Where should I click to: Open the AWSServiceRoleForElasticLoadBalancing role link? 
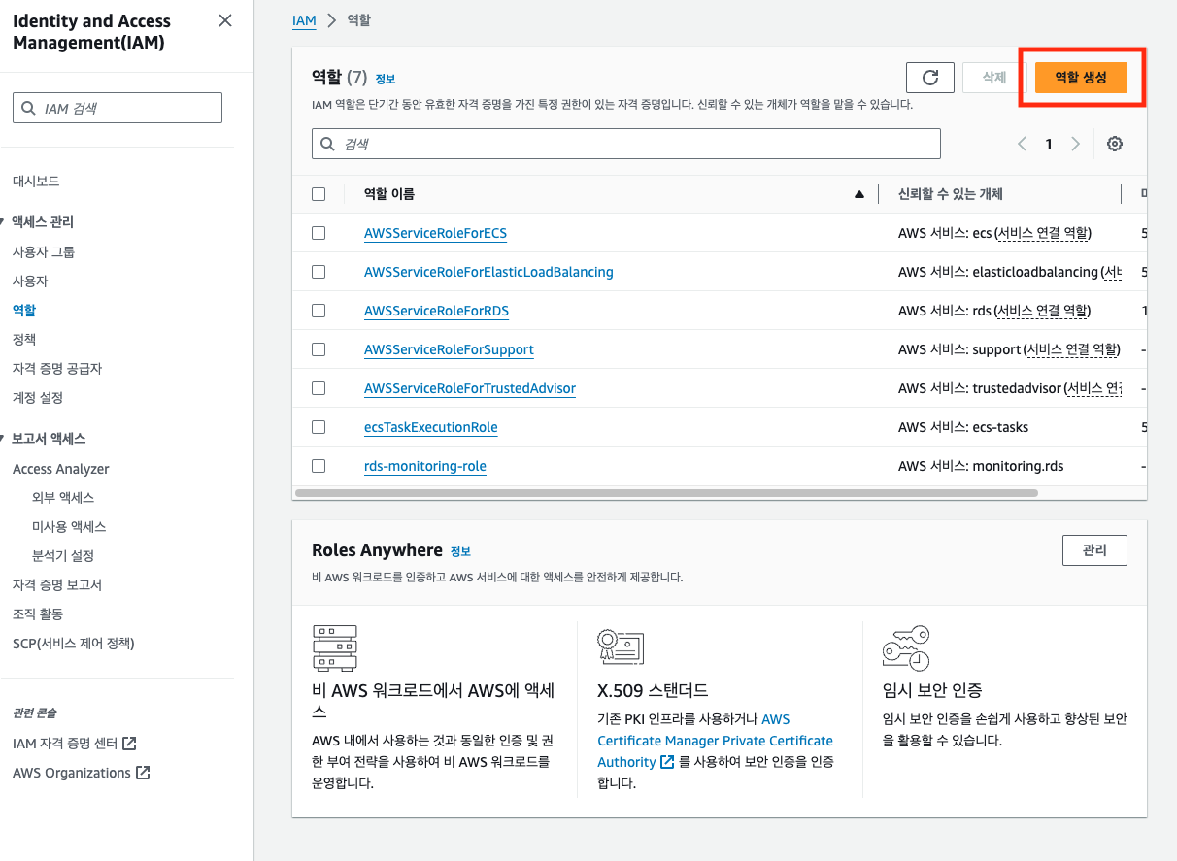(488, 272)
